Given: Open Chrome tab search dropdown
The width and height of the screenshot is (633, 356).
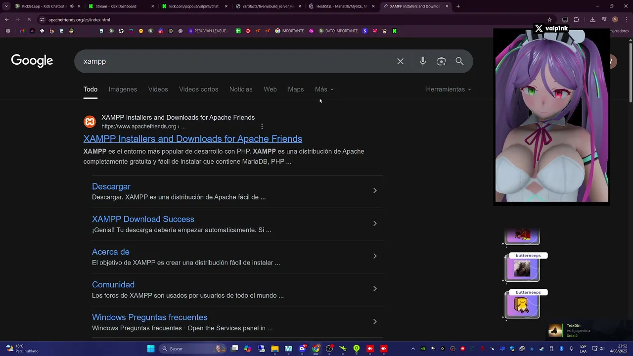Looking at the screenshot, I should click(6, 6).
